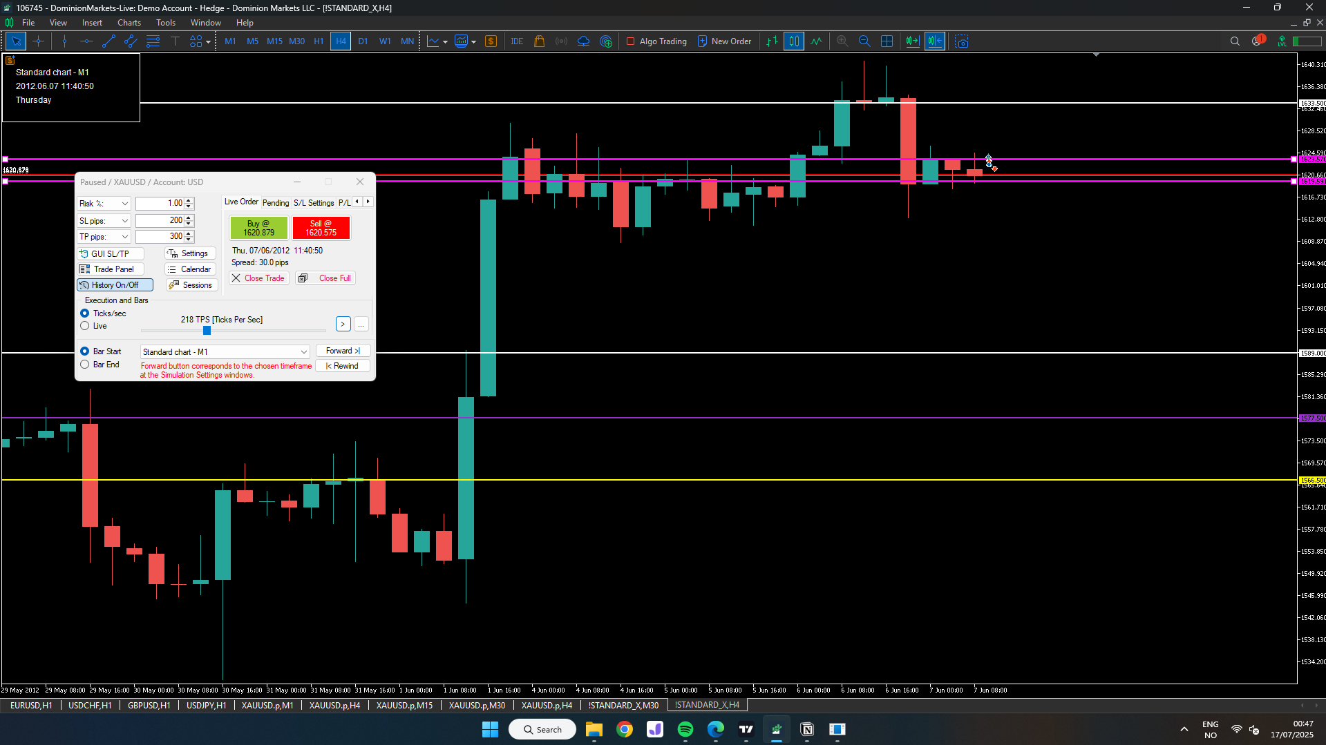Activate the crosshair tool

point(38,41)
